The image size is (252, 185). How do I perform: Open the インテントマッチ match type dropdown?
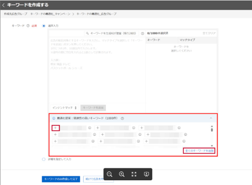point(65,107)
